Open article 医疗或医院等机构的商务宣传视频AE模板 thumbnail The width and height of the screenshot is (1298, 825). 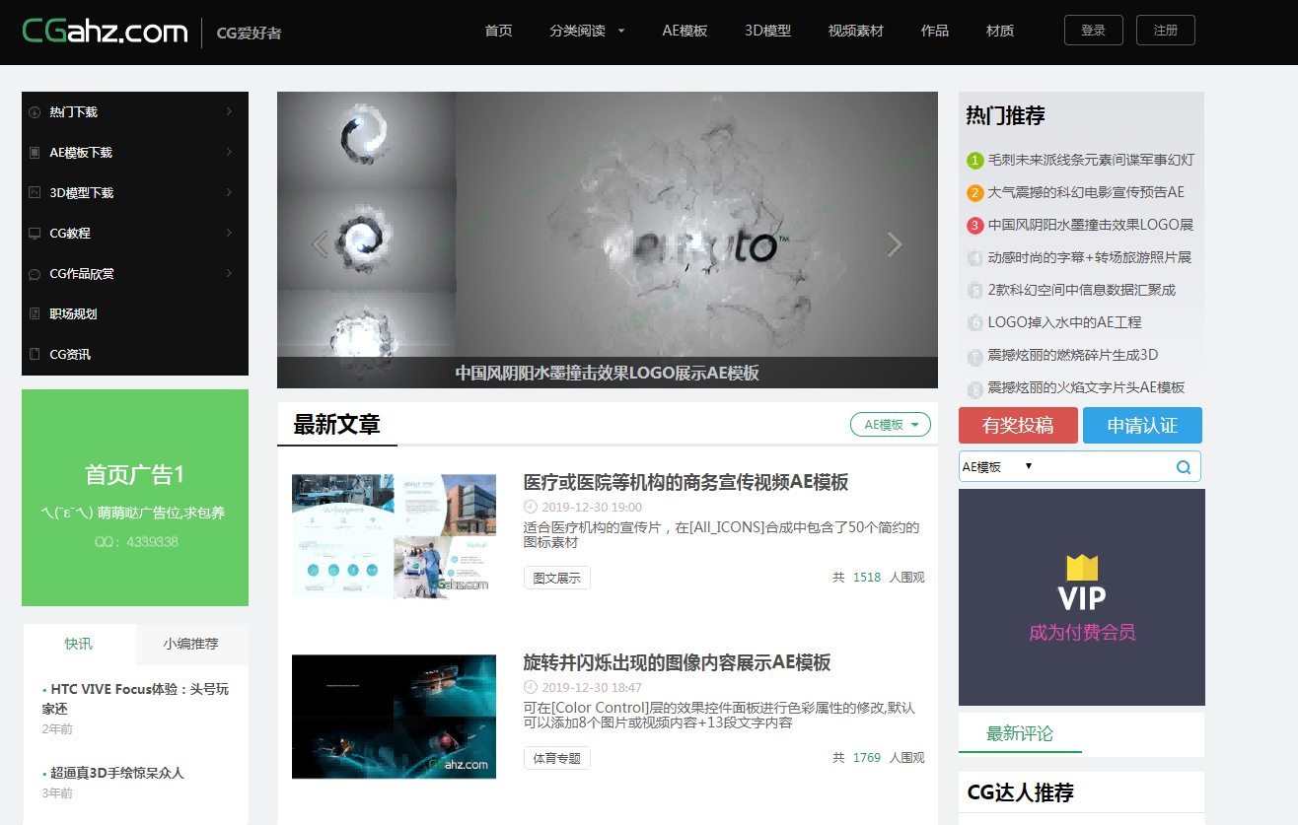pyautogui.click(x=394, y=536)
